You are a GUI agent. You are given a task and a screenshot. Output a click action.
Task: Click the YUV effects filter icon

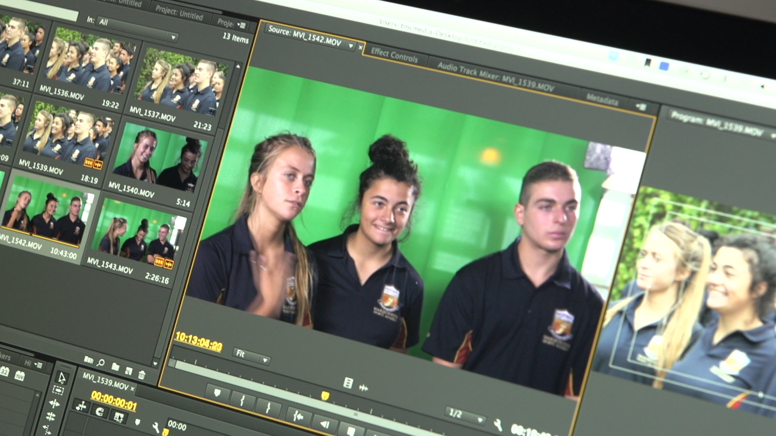20,376
